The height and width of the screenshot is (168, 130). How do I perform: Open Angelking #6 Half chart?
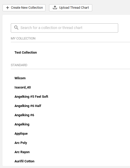28,106
